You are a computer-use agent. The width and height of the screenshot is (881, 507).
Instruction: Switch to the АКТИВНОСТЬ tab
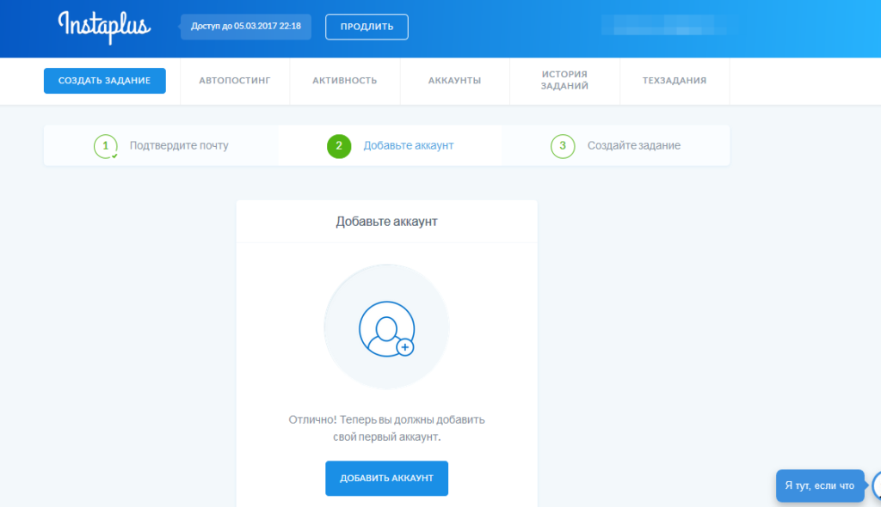click(x=345, y=81)
